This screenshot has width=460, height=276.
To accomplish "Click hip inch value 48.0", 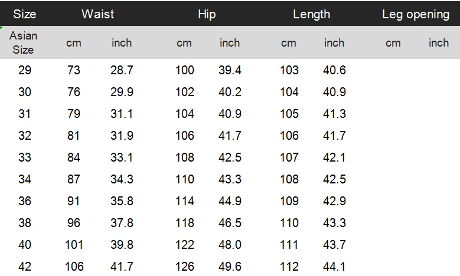I will pyautogui.click(x=230, y=245).
